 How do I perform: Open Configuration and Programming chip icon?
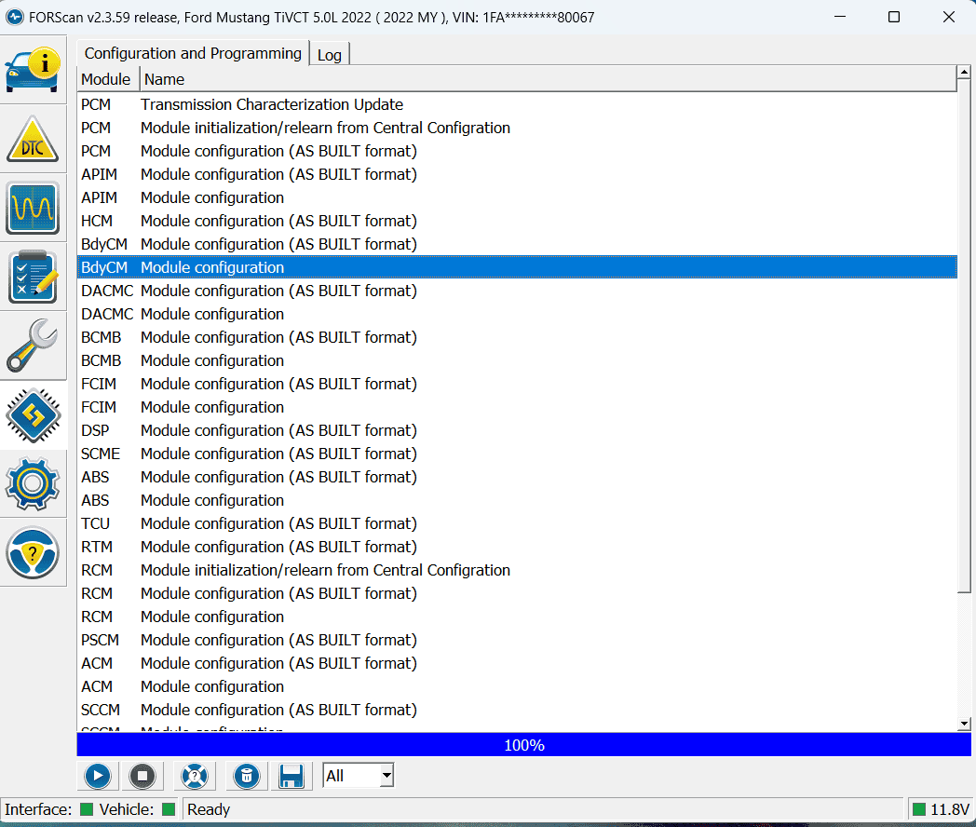[x=33, y=415]
